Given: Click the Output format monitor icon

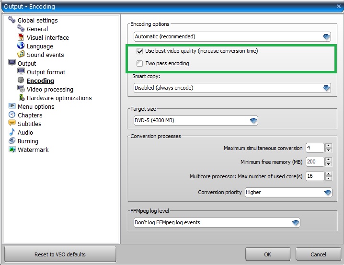Looking at the screenshot, I should tap(21, 71).
